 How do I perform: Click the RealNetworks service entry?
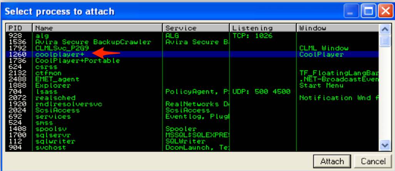point(197,104)
